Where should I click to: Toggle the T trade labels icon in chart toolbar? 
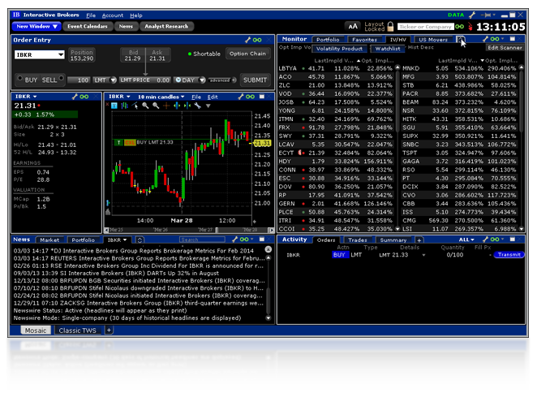[114, 106]
